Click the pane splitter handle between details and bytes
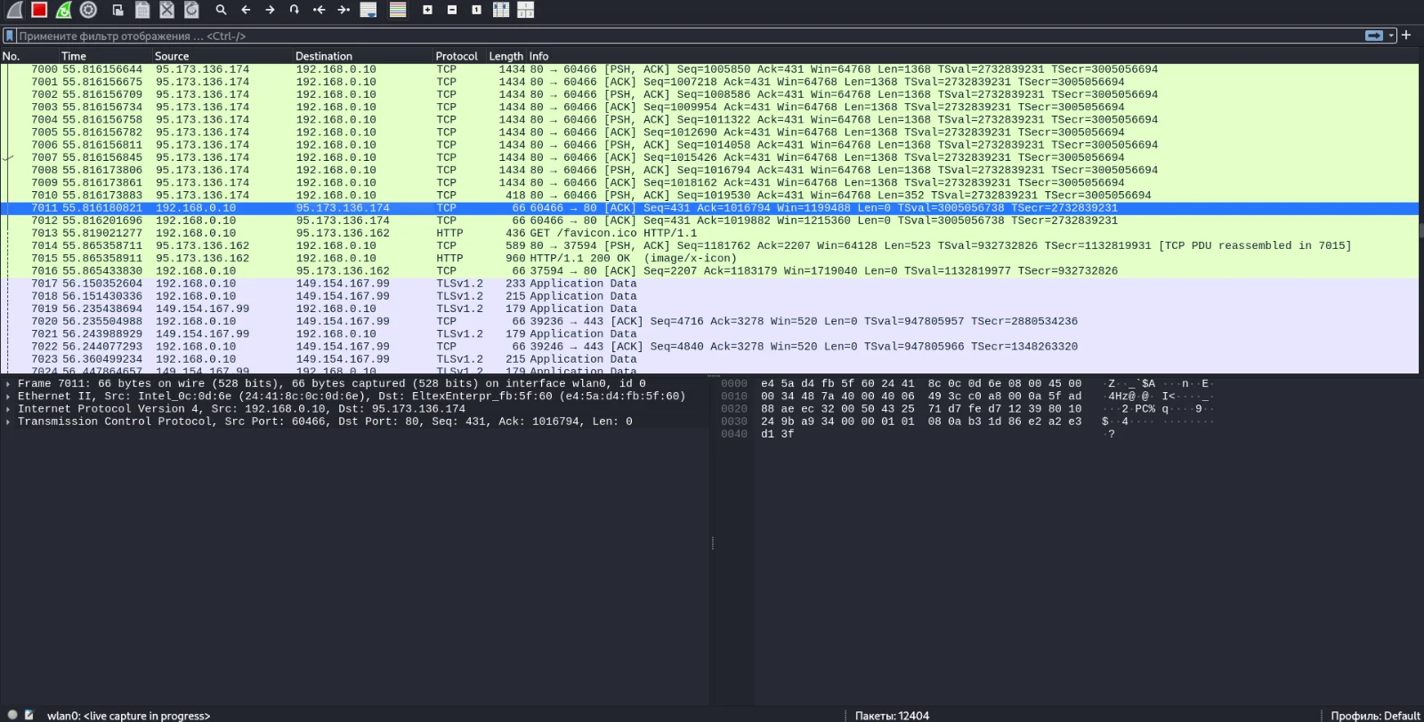1424x722 pixels. coord(713,542)
